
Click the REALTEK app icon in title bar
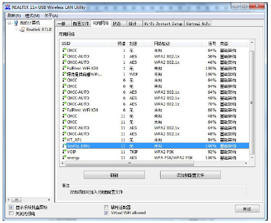point(8,7)
